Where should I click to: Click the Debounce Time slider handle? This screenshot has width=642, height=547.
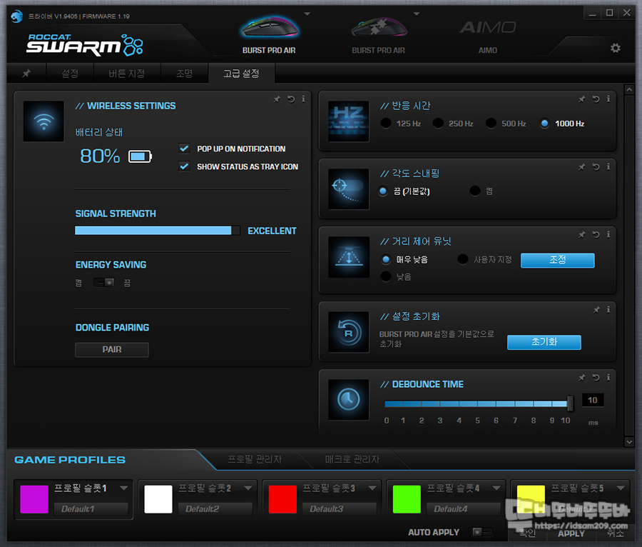(x=570, y=403)
